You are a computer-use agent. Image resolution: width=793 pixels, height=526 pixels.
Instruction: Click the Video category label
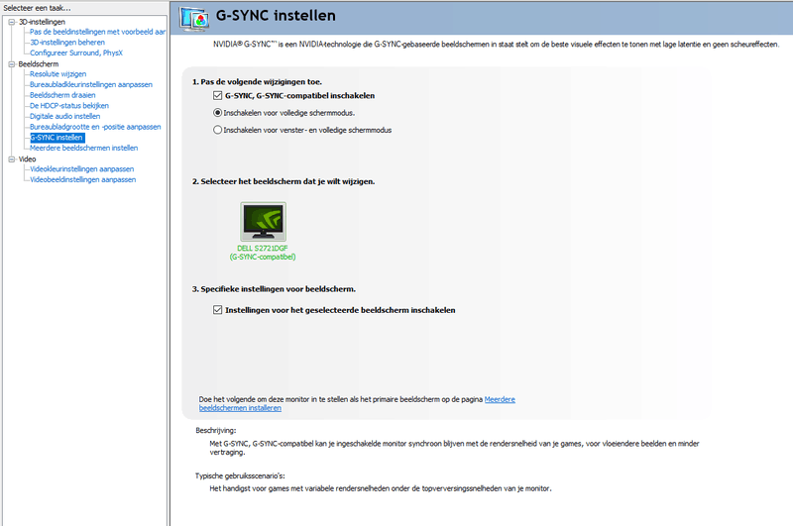click(x=28, y=159)
